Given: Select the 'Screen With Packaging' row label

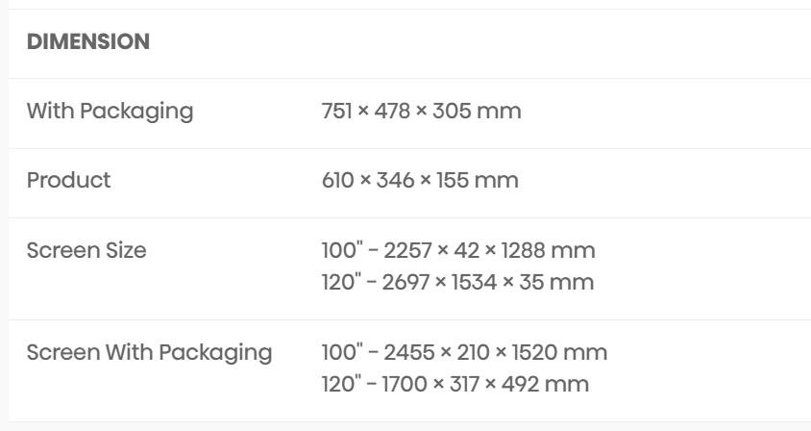Looking at the screenshot, I should (x=149, y=352).
